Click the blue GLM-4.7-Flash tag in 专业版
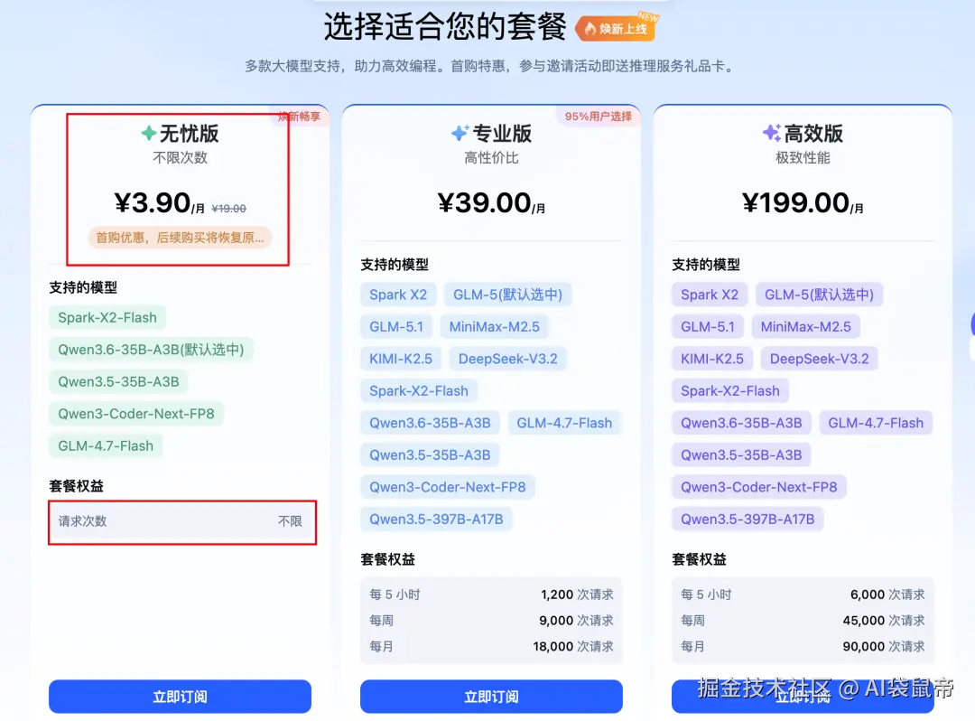This screenshot has height=721, width=975. click(x=564, y=423)
